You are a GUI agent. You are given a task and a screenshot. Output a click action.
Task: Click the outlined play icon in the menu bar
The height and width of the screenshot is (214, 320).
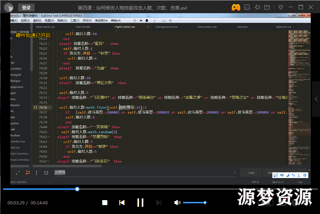[135, 21]
